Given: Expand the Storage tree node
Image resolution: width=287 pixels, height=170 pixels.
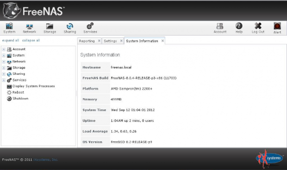Looking at the screenshot, I should [4, 68].
